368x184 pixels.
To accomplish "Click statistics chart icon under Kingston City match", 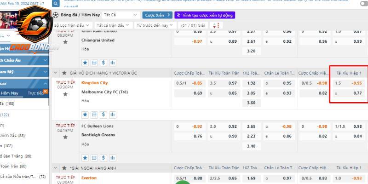I will tap(113, 115).
